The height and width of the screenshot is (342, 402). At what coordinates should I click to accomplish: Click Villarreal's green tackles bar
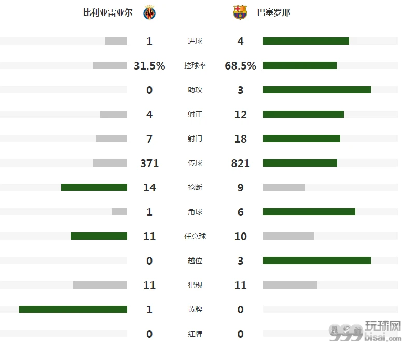94,187
